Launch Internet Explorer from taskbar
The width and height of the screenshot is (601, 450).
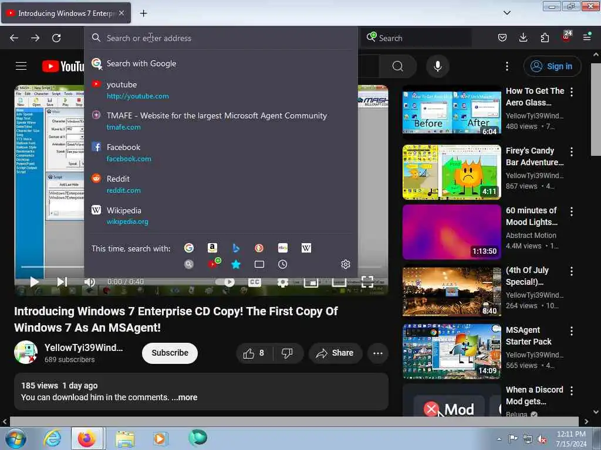52,438
